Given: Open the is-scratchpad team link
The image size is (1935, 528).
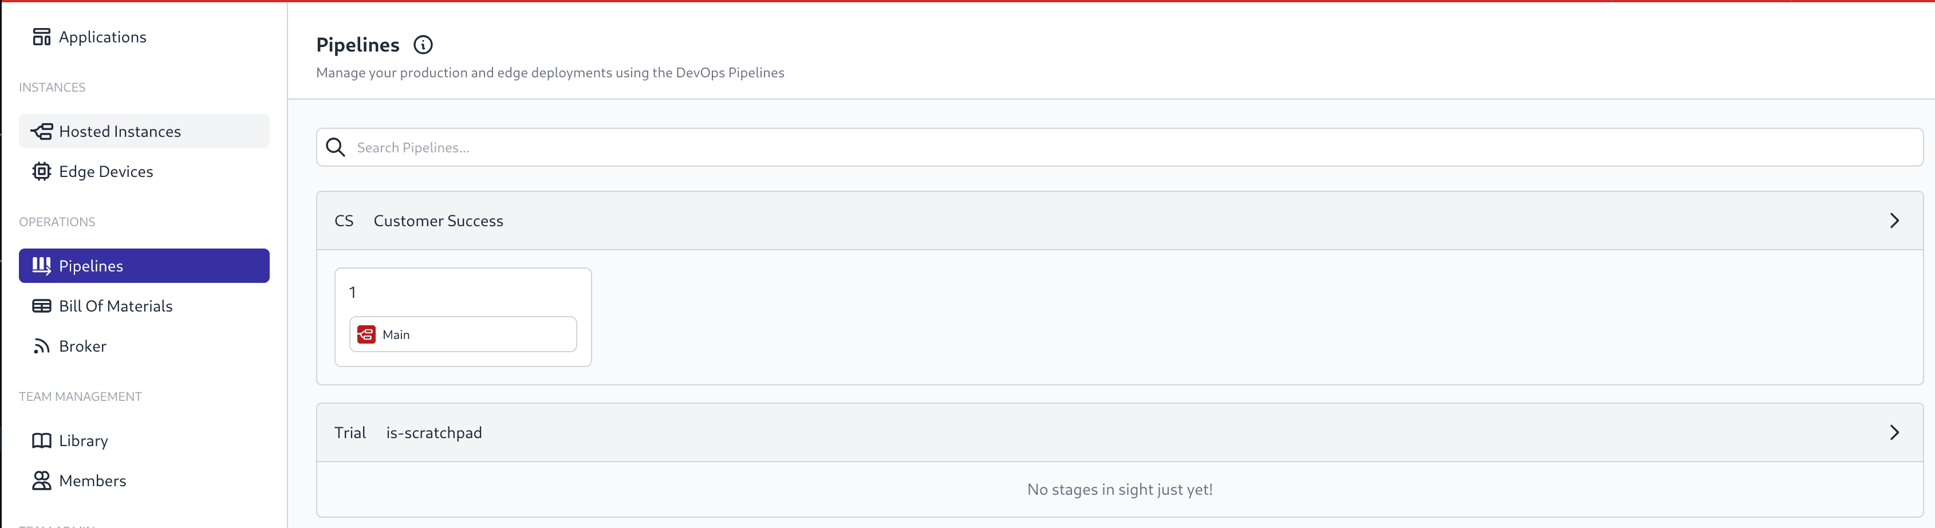Looking at the screenshot, I should (433, 432).
